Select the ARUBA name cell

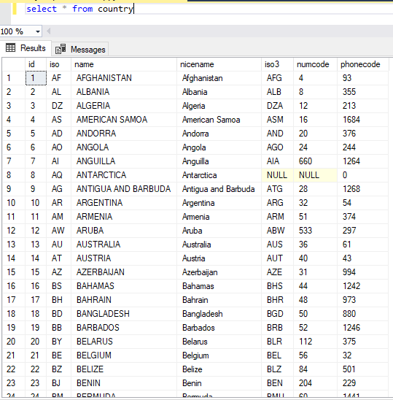[124, 231]
